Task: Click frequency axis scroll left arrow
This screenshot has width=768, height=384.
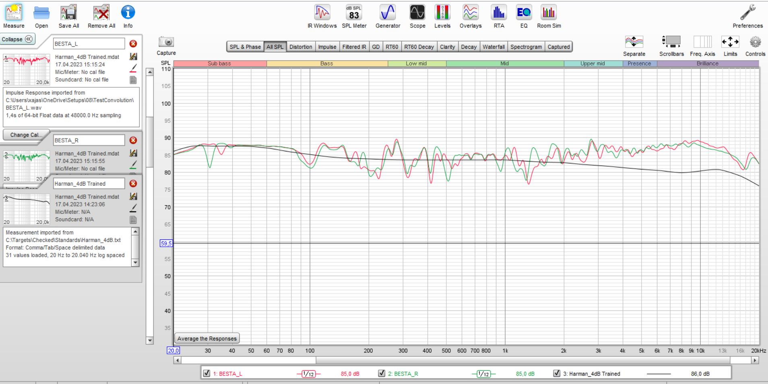Action: 177,360
